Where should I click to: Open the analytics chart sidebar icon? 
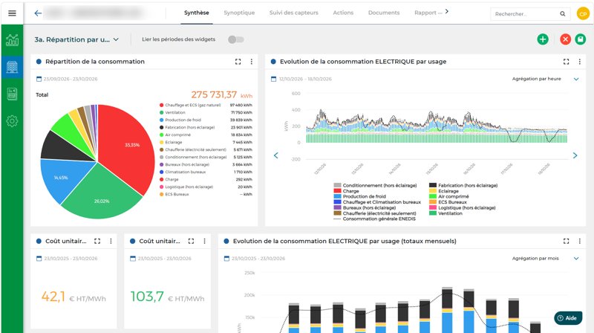coord(12,40)
